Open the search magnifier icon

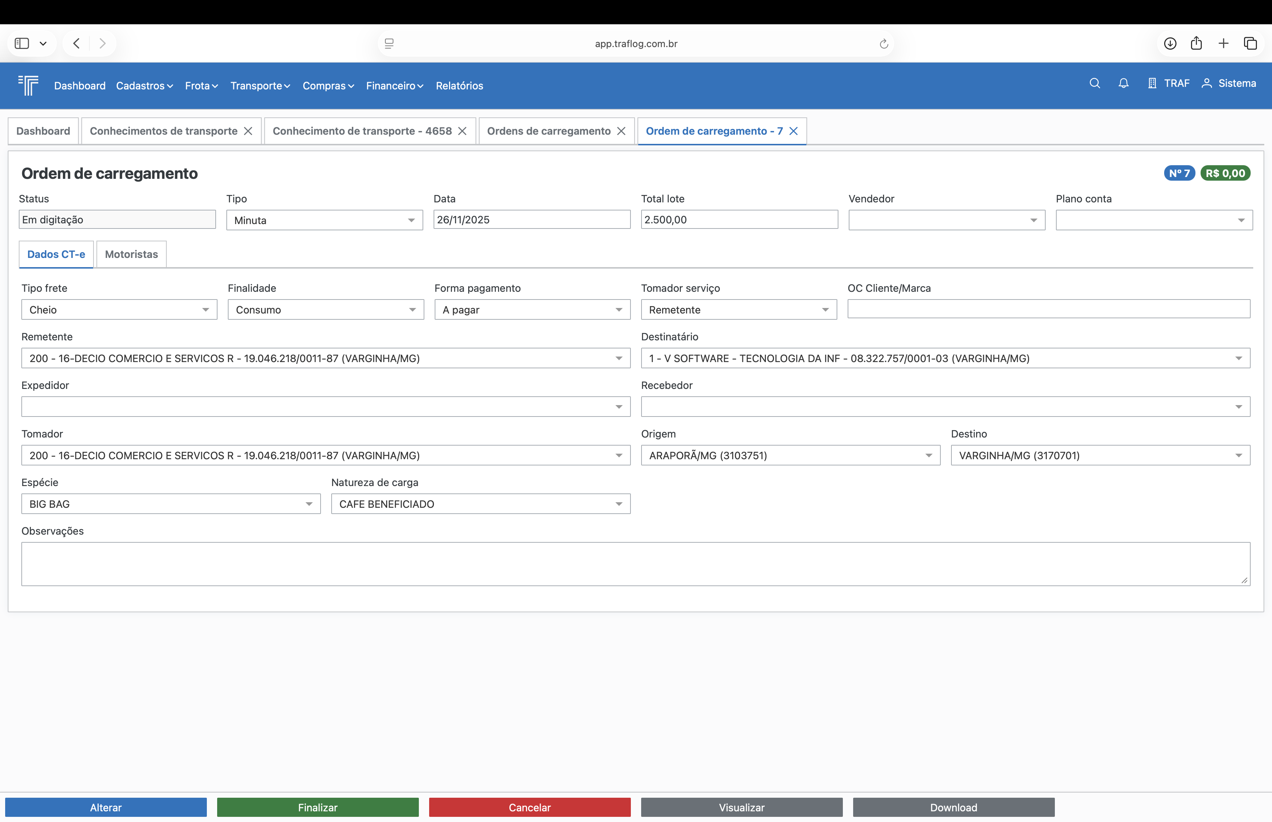pyautogui.click(x=1094, y=83)
